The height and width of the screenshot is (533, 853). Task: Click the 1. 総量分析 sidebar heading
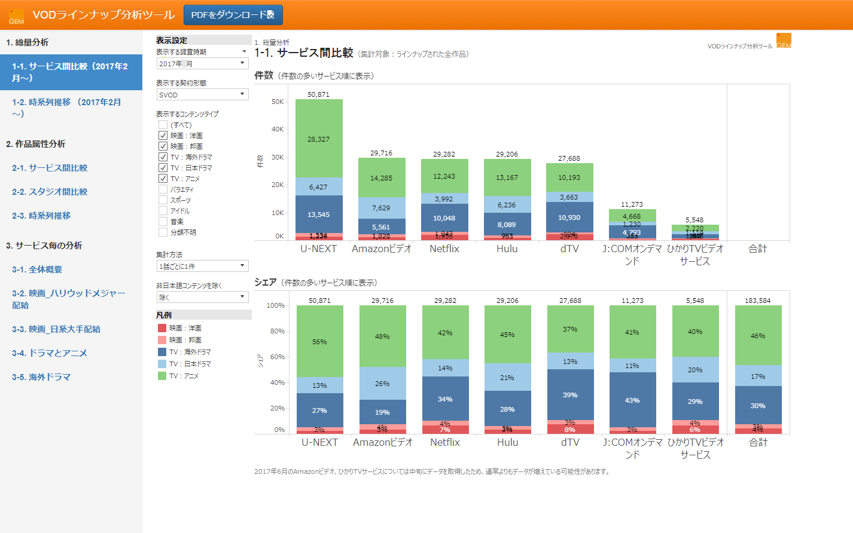(x=27, y=42)
